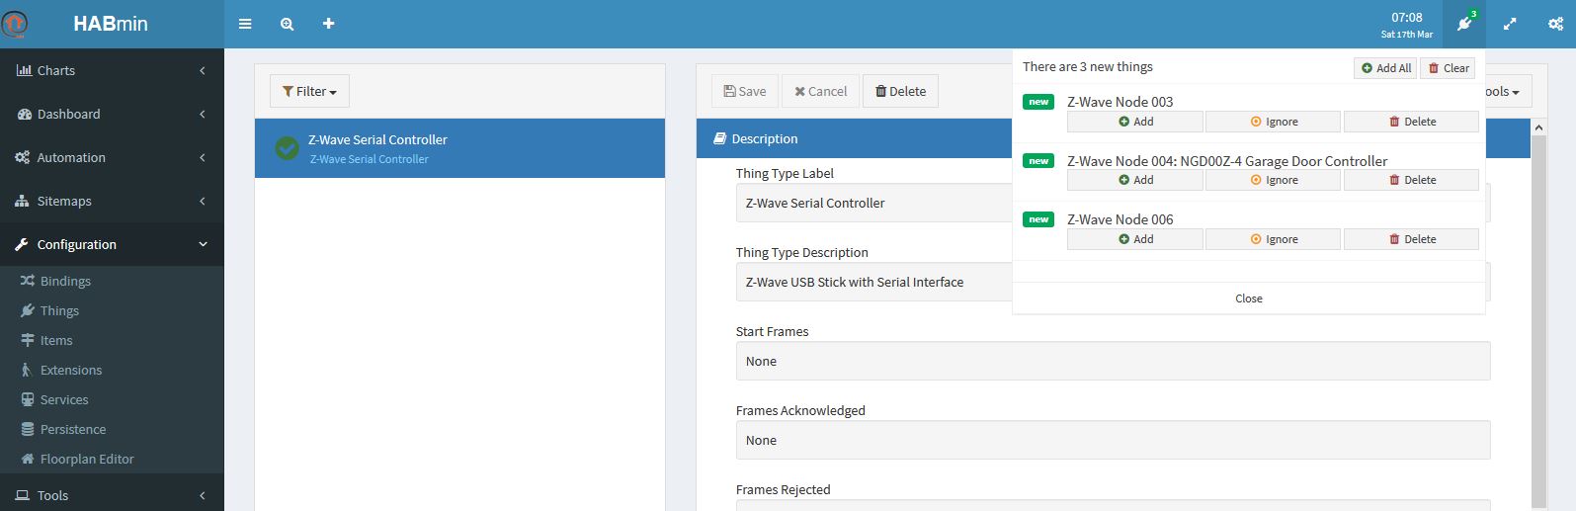1576x511 pixels.
Task: Click the green online status checkmark icon
Action: tap(287, 148)
